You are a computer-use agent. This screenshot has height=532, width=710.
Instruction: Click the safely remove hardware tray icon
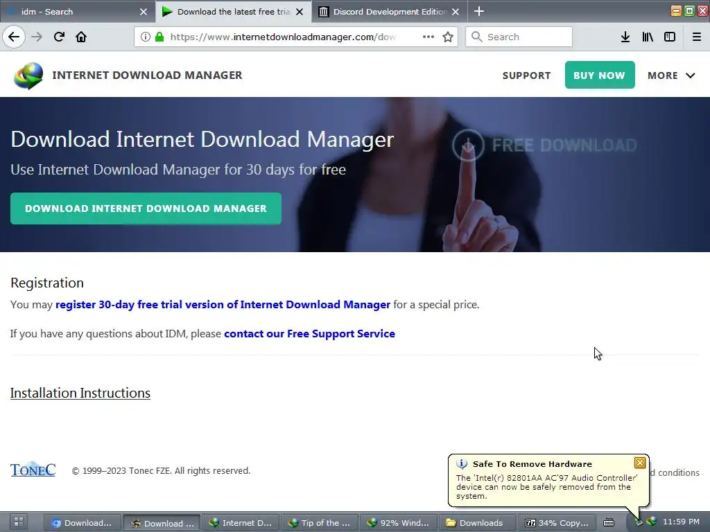[x=639, y=522]
